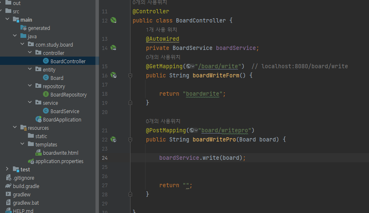This screenshot has width=369, height=213.
Task: Open BoardRepository interface file
Action: 68,94
